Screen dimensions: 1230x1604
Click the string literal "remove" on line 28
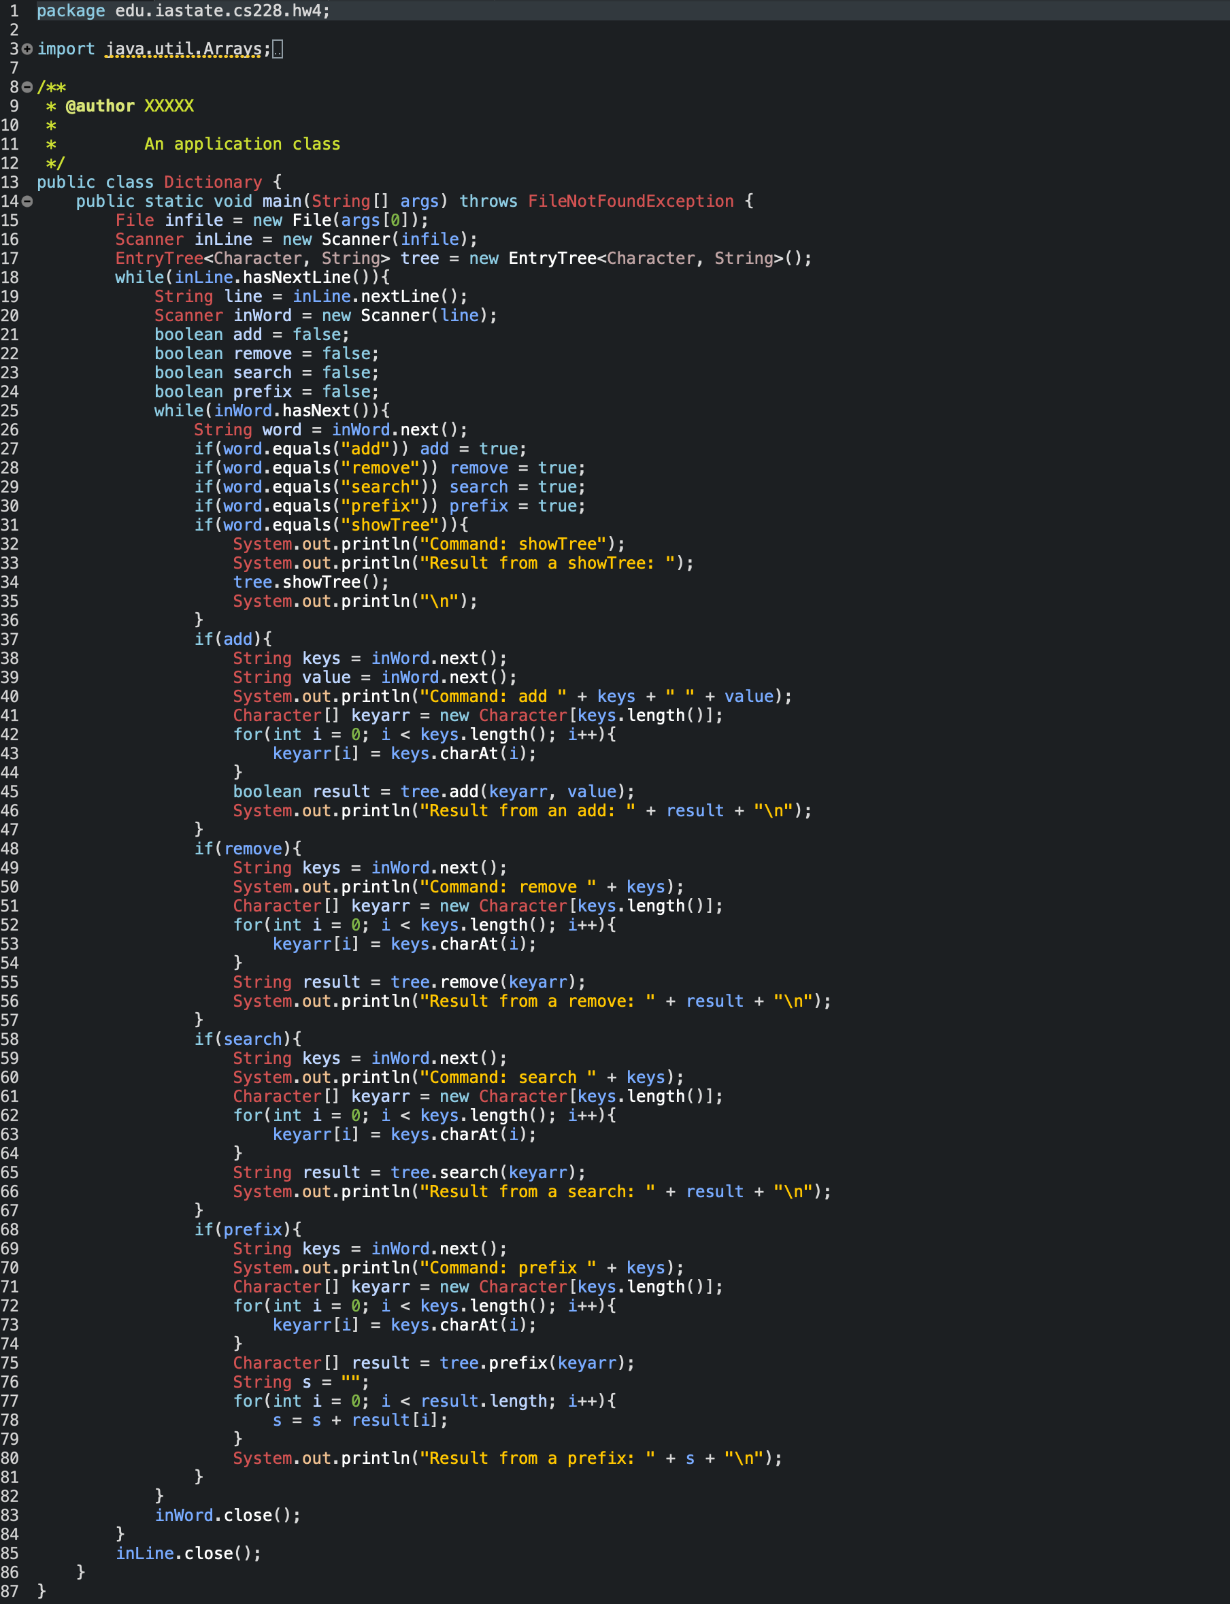click(x=379, y=468)
